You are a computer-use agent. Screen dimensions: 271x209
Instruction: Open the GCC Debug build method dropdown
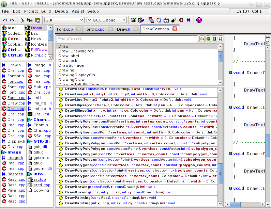[x=123, y=20]
